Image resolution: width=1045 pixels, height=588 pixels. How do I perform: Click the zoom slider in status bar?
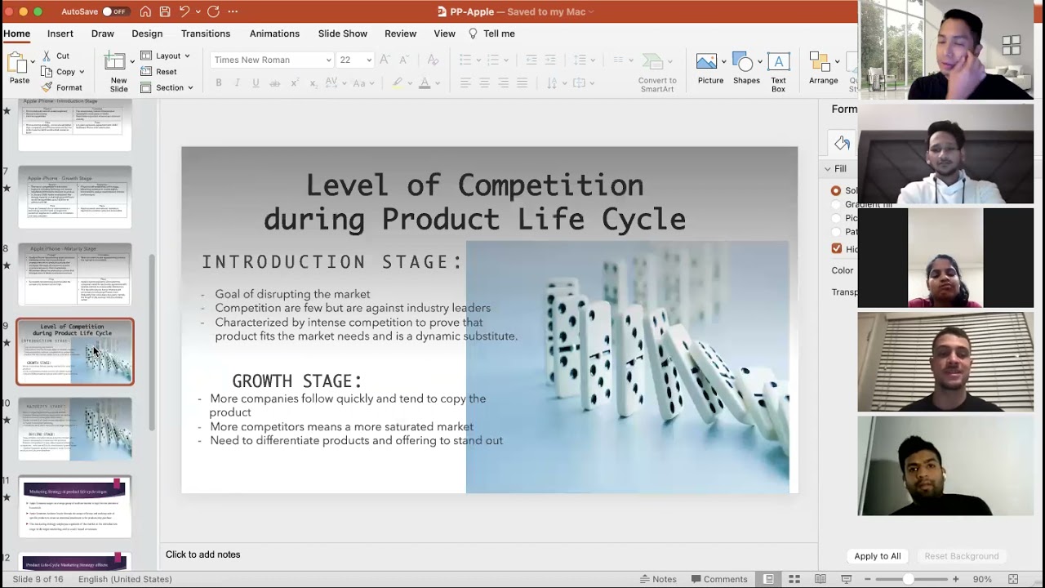coord(908,579)
